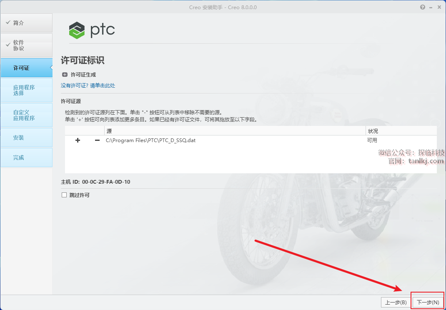Remove the license source with minus icon
The height and width of the screenshot is (310, 446).
97,140
